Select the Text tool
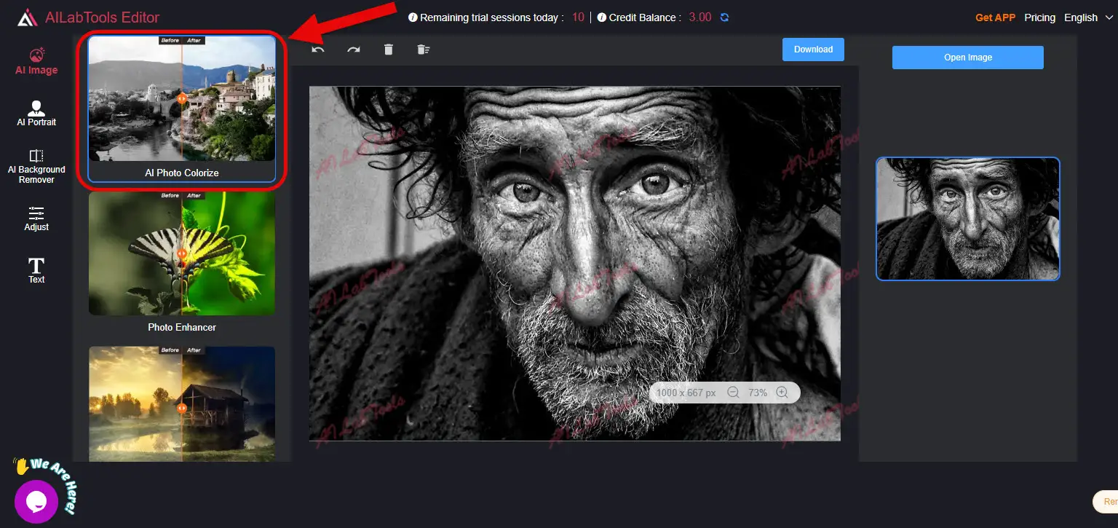 click(36, 271)
